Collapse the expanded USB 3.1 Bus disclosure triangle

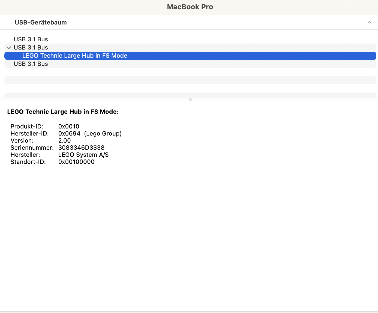pos(8,48)
